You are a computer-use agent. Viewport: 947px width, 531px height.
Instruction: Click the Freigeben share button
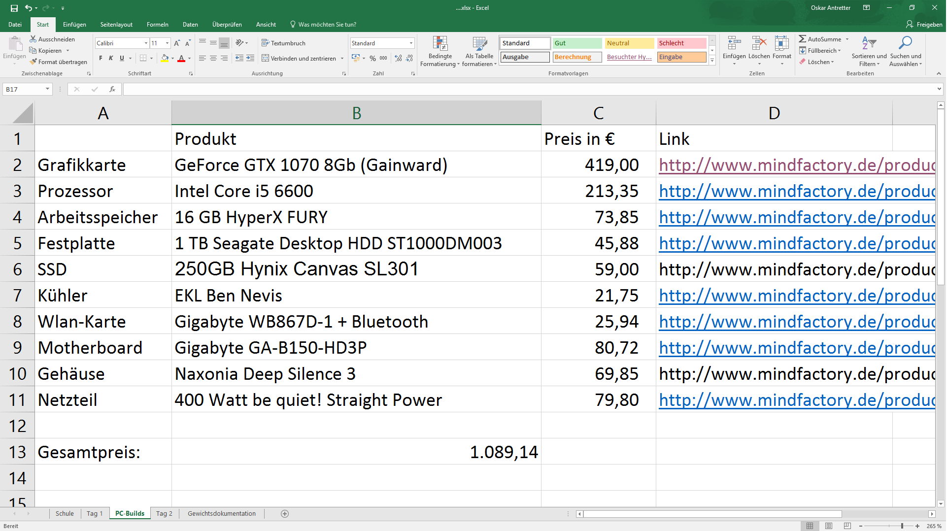click(x=924, y=24)
